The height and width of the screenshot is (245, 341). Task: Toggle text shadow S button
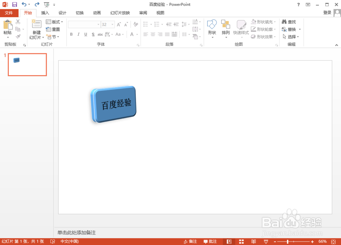[93, 34]
